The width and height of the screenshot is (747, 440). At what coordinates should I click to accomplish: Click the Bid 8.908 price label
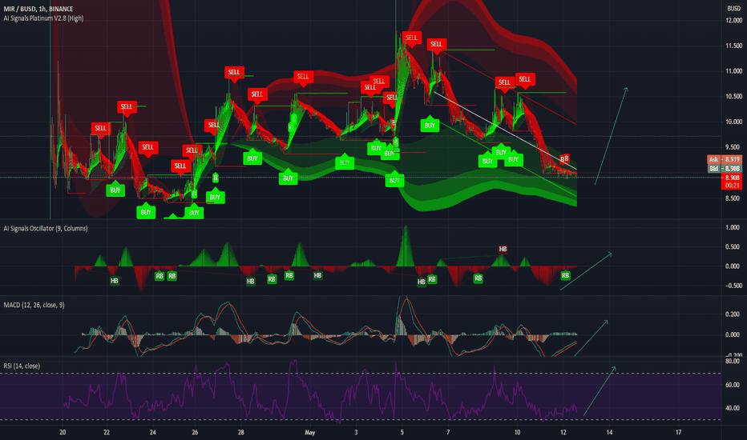coord(724,168)
